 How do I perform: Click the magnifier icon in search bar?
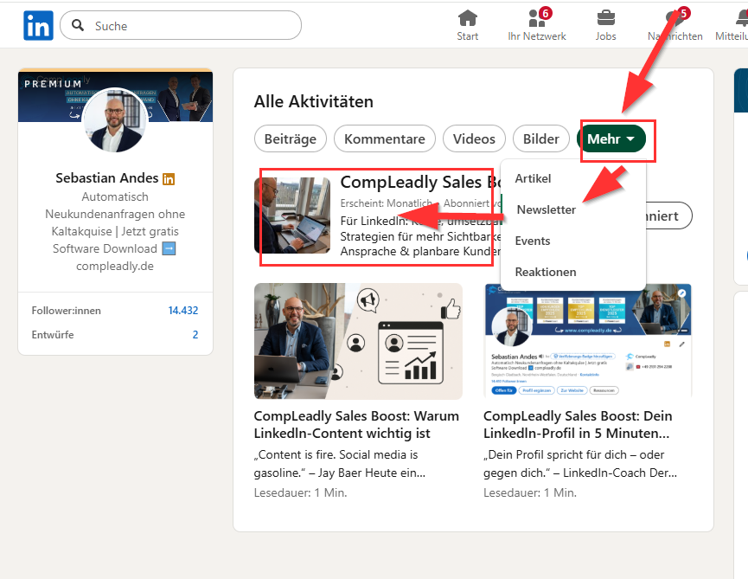tap(78, 26)
